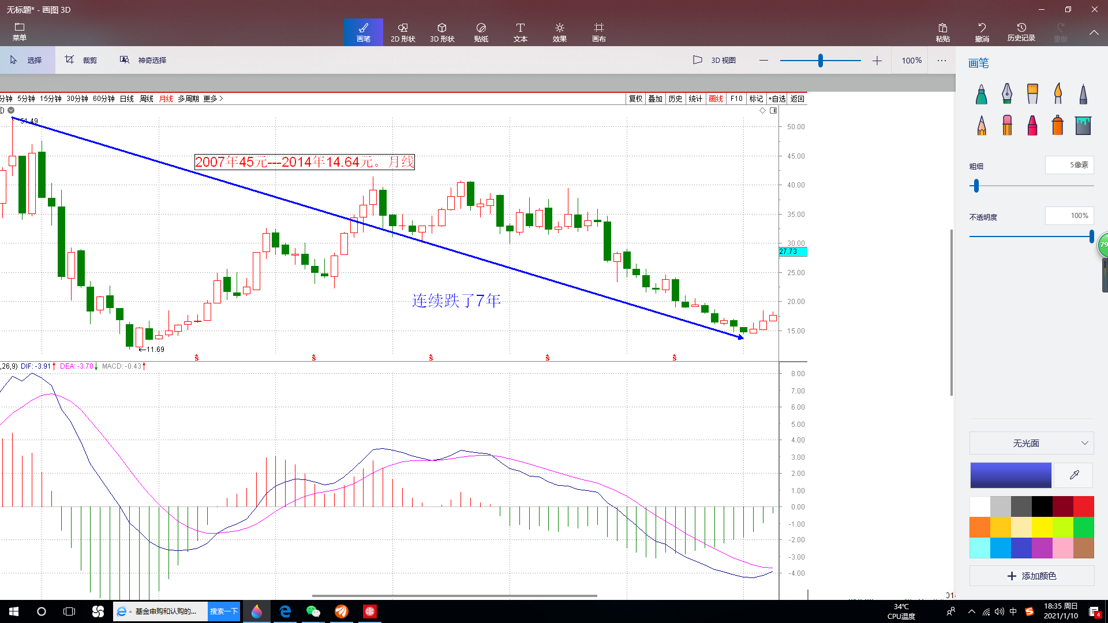Collapse the ribbon with top-right chevron

(x=1094, y=32)
